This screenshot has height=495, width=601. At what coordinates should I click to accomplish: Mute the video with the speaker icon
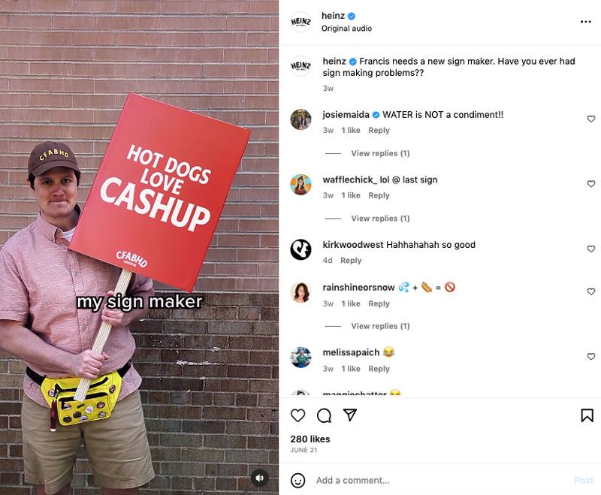[x=259, y=478]
